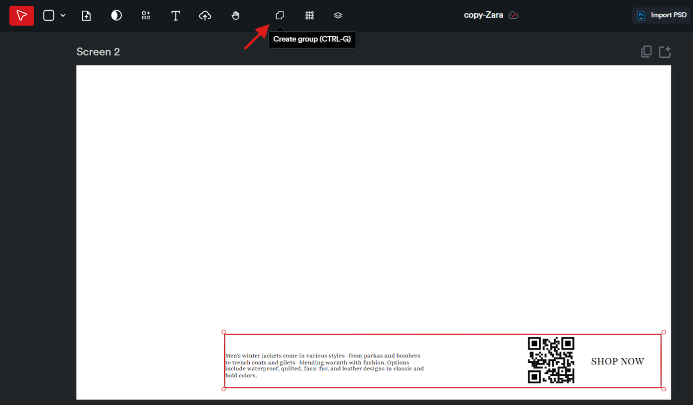Activate the hand pan tool
The image size is (693, 405).
point(235,16)
